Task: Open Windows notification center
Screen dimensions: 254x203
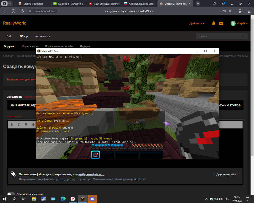Action: [247, 199]
